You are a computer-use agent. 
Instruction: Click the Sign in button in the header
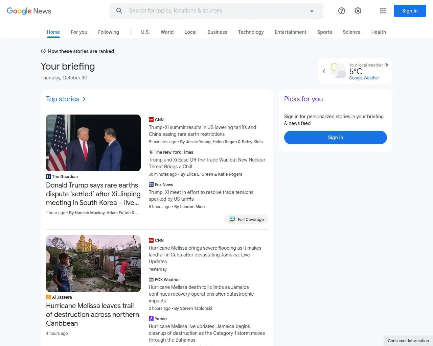410,11
